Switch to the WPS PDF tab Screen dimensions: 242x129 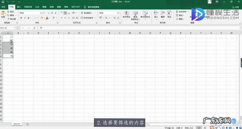point(75,7)
